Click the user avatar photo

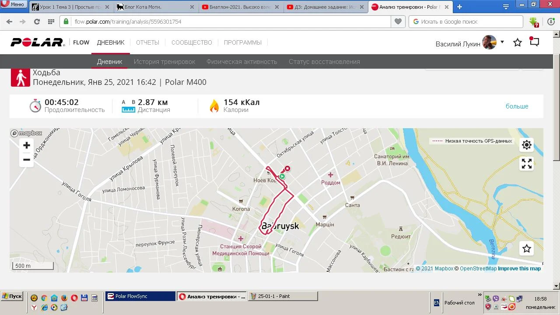click(x=489, y=42)
